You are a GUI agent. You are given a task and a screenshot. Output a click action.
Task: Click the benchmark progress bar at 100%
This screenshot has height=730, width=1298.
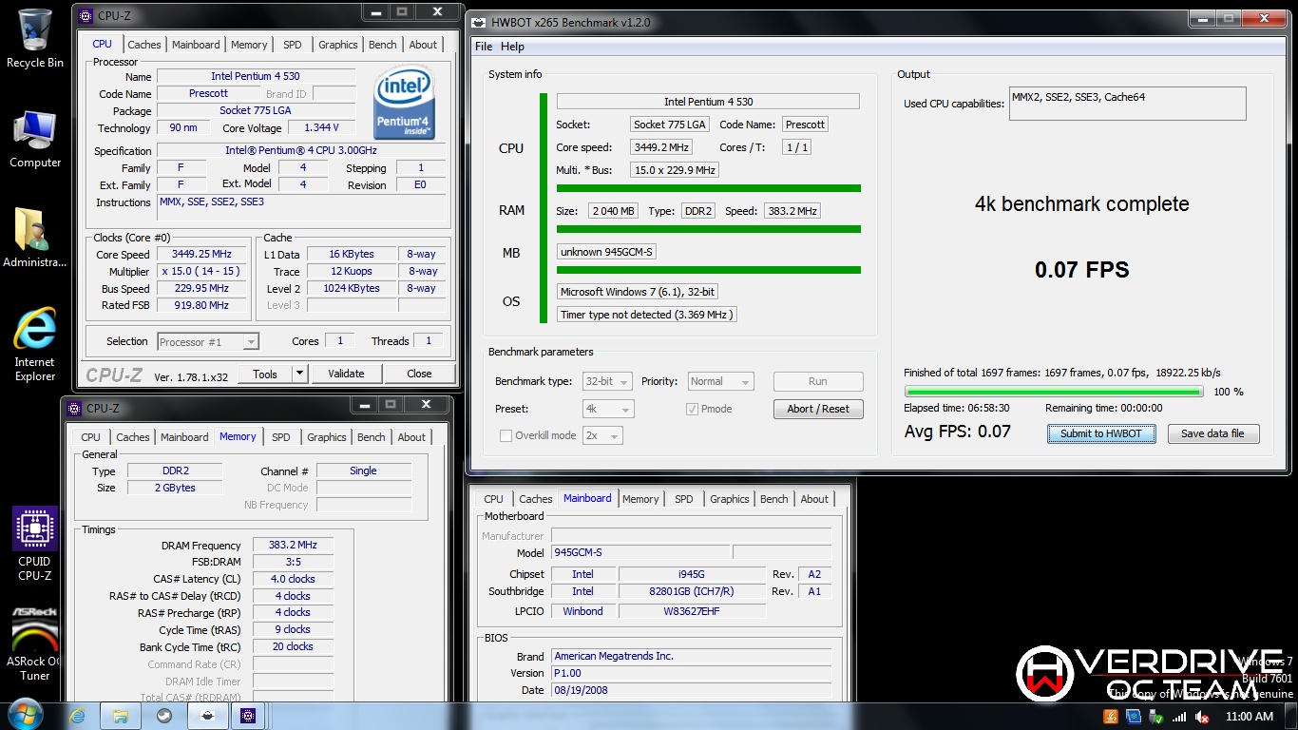coord(1055,392)
